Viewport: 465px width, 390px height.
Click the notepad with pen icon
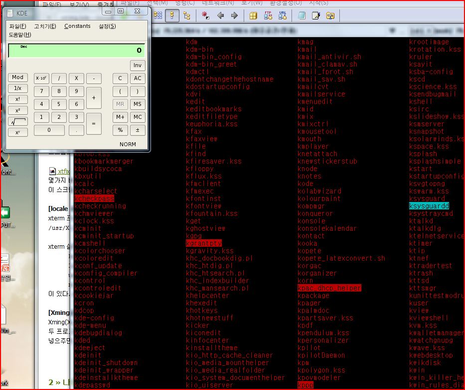(316, 15)
